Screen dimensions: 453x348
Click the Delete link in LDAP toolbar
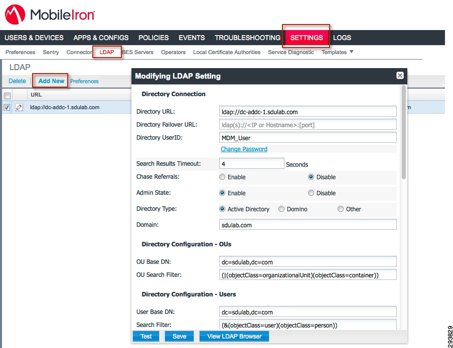[17, 81]
